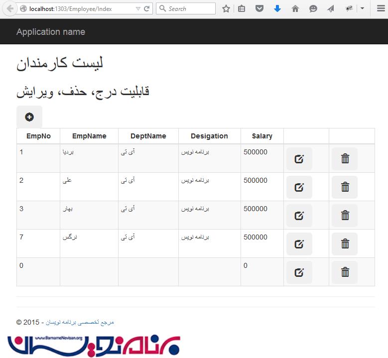
Task: Expand the dropdown next to extension icon
Action: point(362,8)
